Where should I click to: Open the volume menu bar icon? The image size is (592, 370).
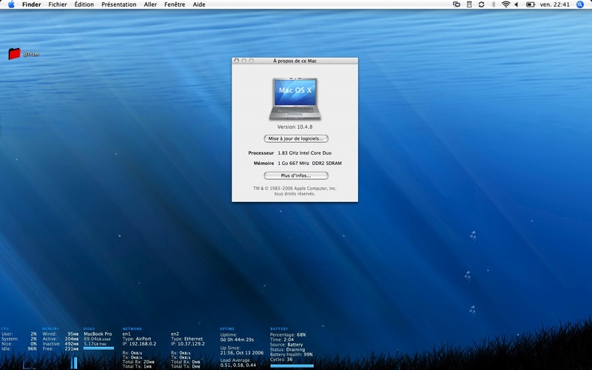(517, 4)
